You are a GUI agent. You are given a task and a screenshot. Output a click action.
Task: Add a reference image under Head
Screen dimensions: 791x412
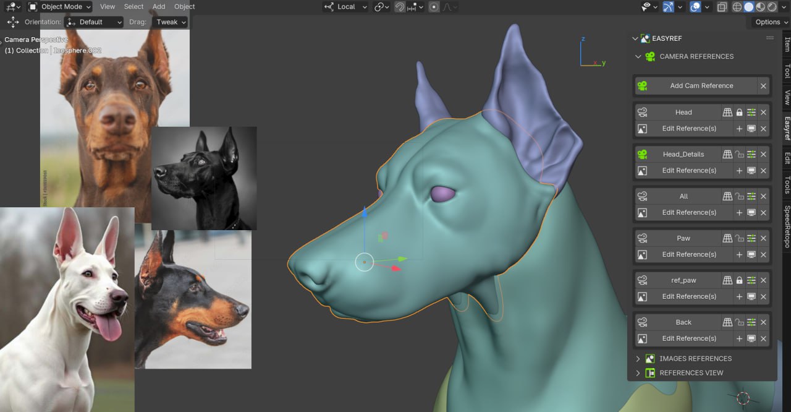point(739,129)
